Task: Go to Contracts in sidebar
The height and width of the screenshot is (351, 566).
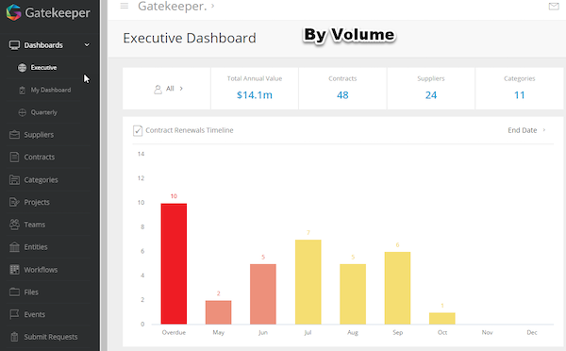Action: click(x=40, y=157)
